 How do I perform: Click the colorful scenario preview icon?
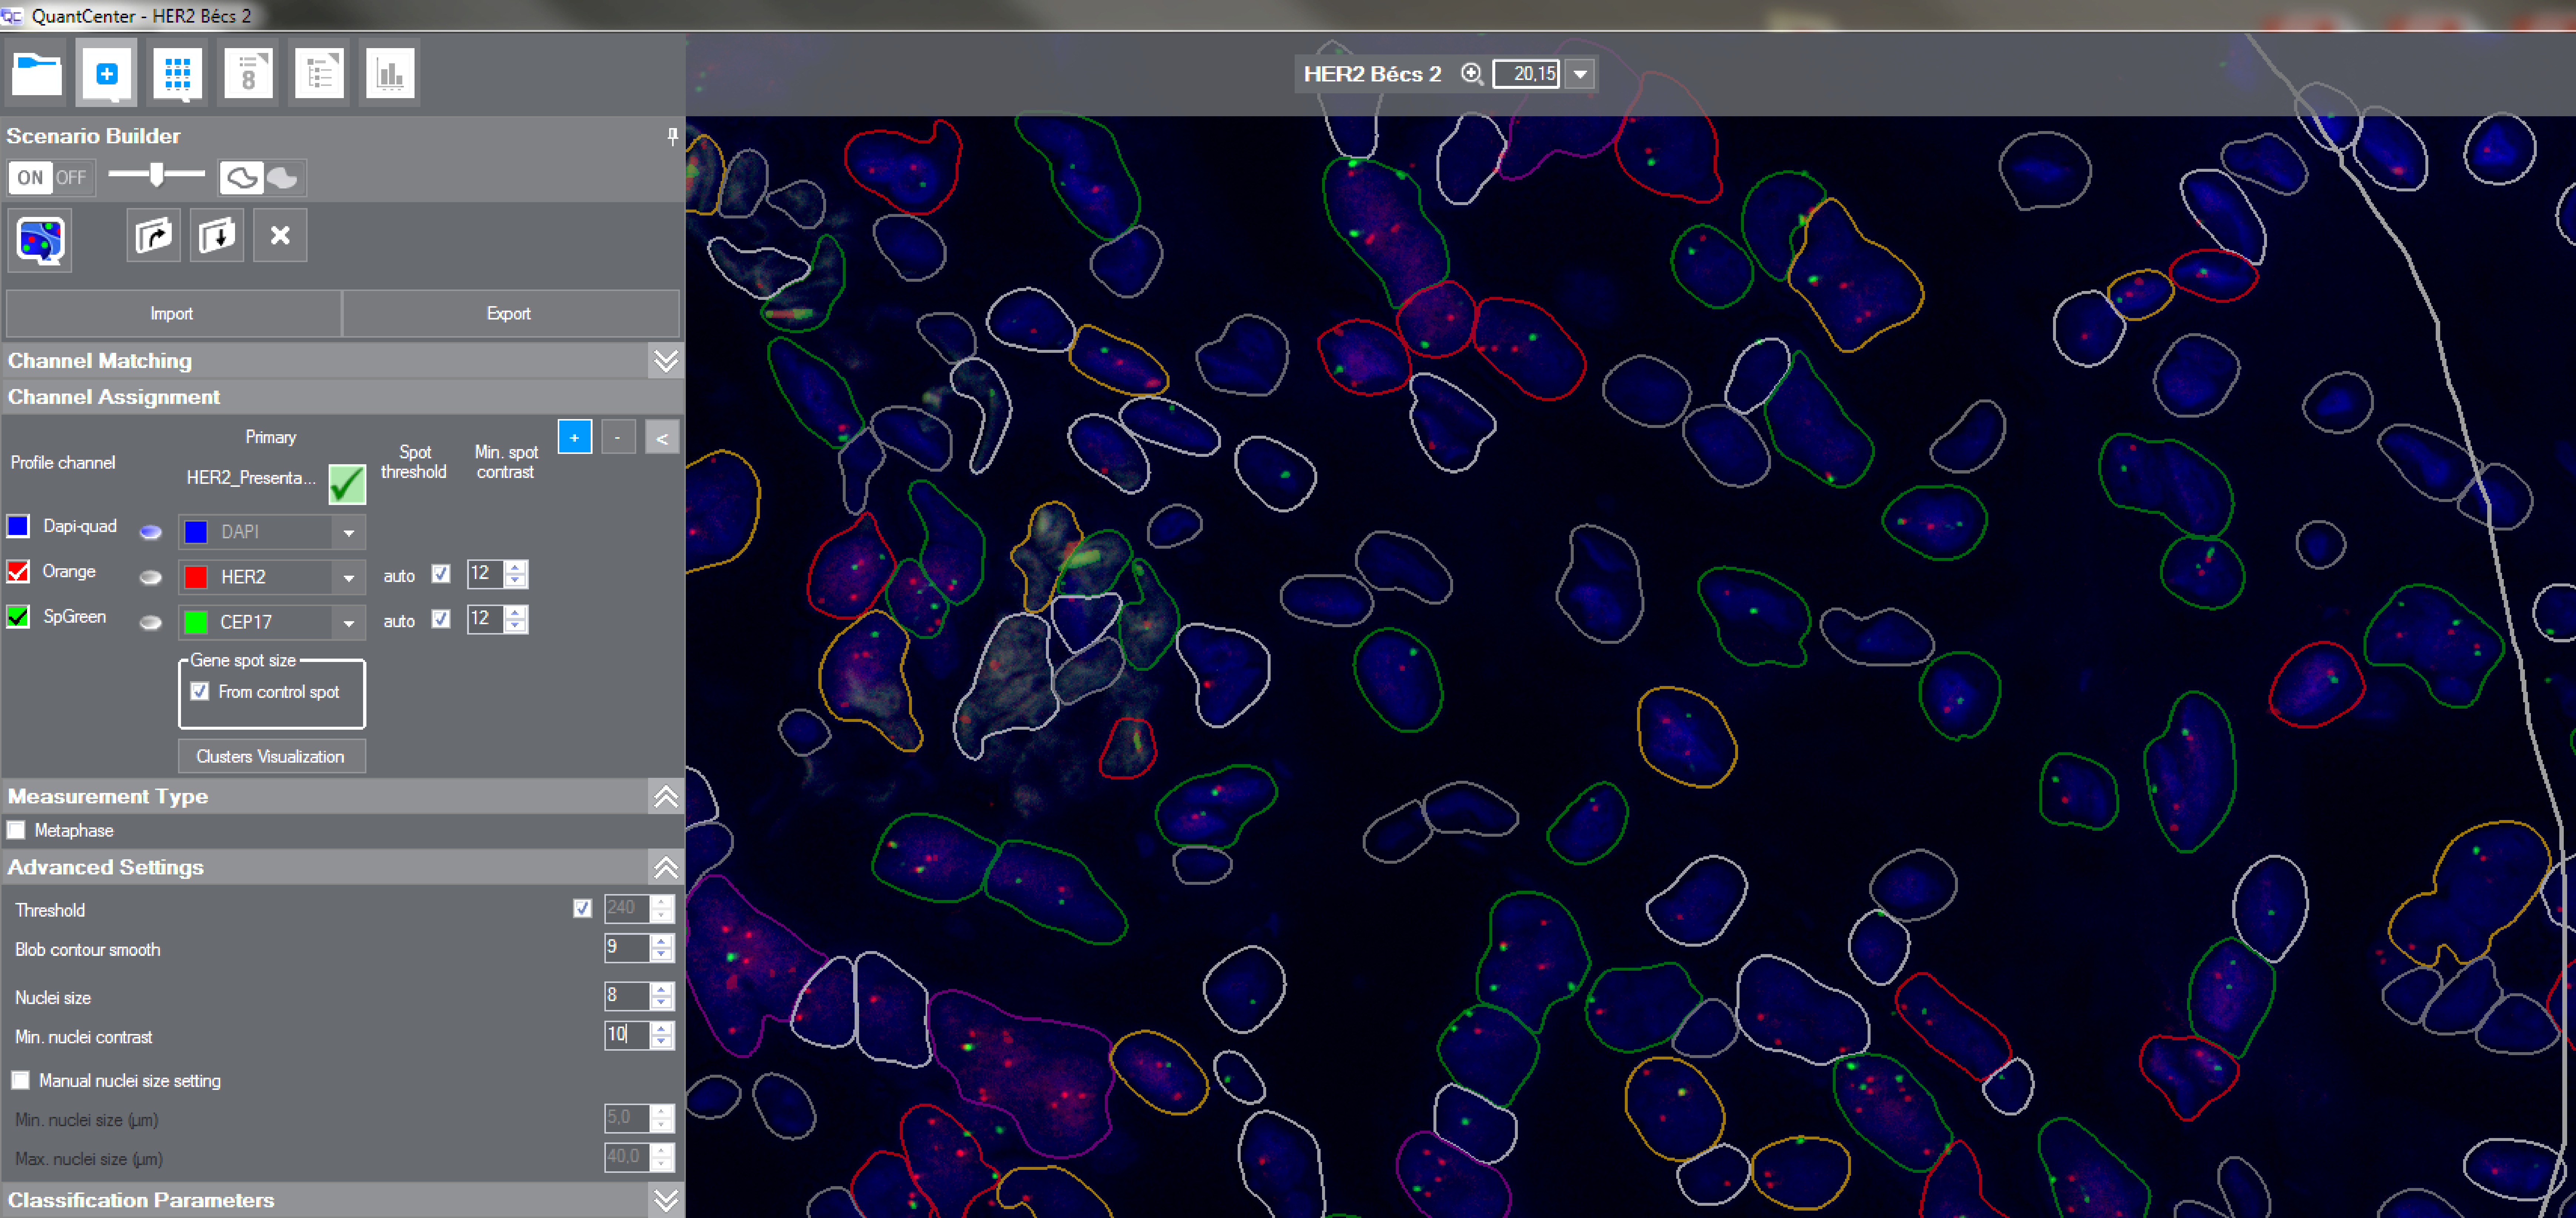pyautogui.click(x=40, y=240)
